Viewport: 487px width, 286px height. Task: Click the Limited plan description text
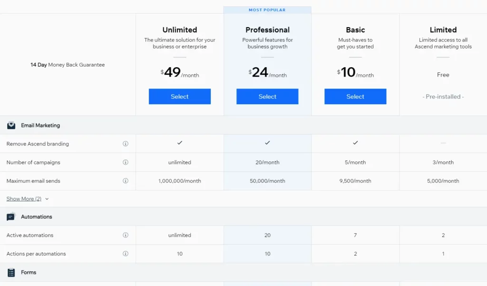[x=443, y=43]
